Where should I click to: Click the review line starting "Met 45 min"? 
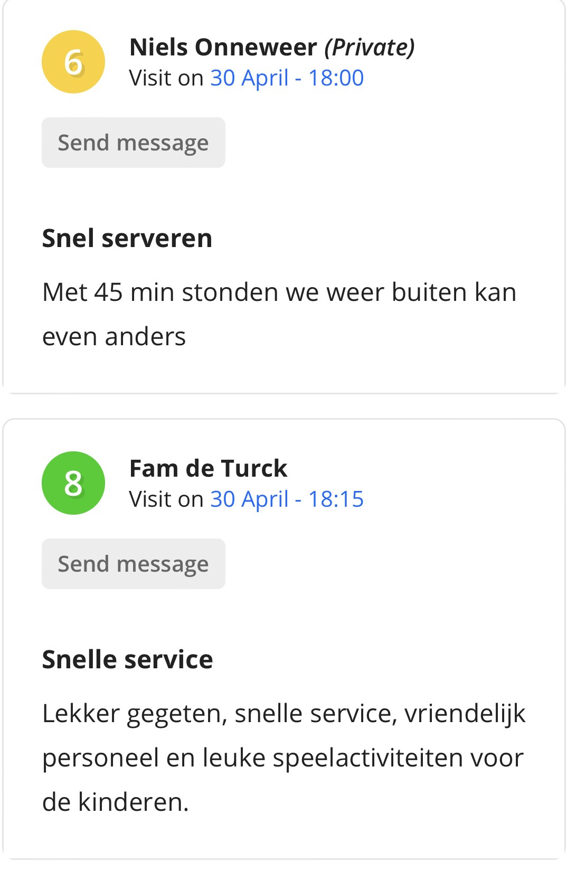279,292
